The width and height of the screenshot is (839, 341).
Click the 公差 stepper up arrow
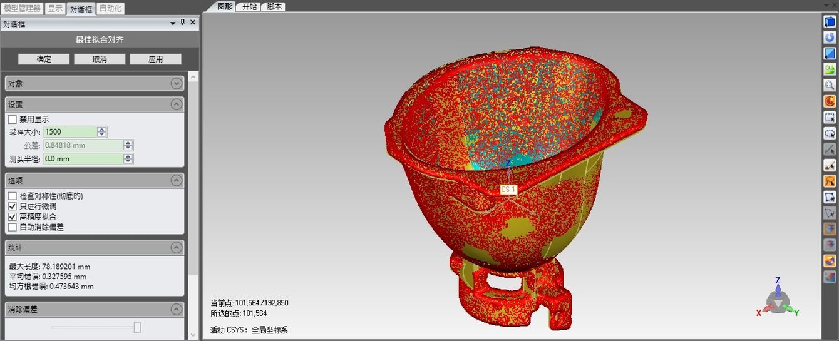coord(128,143)
